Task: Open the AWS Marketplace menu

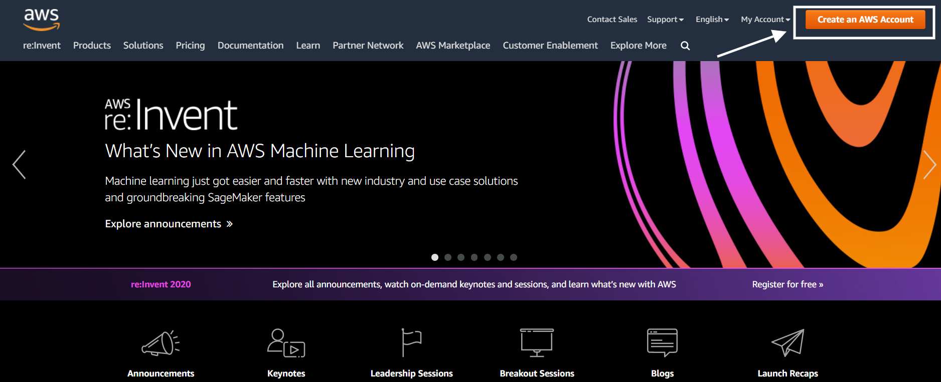Action: pos(453,46)
